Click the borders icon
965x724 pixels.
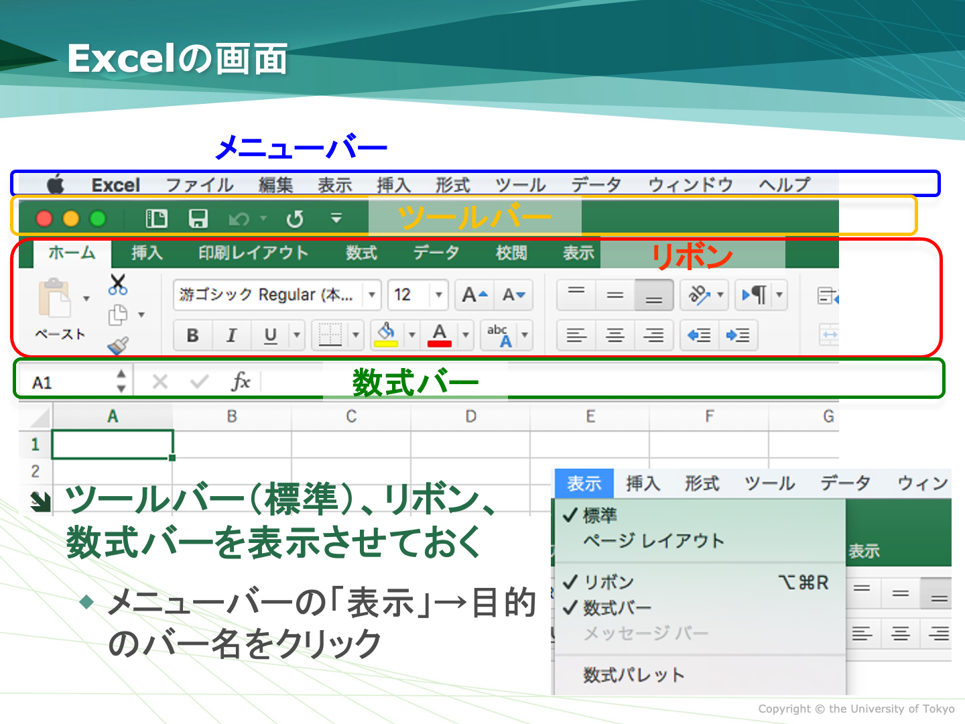pos(330,334)
